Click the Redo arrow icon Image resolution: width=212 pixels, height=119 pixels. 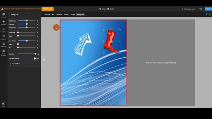tap(108, 9)
